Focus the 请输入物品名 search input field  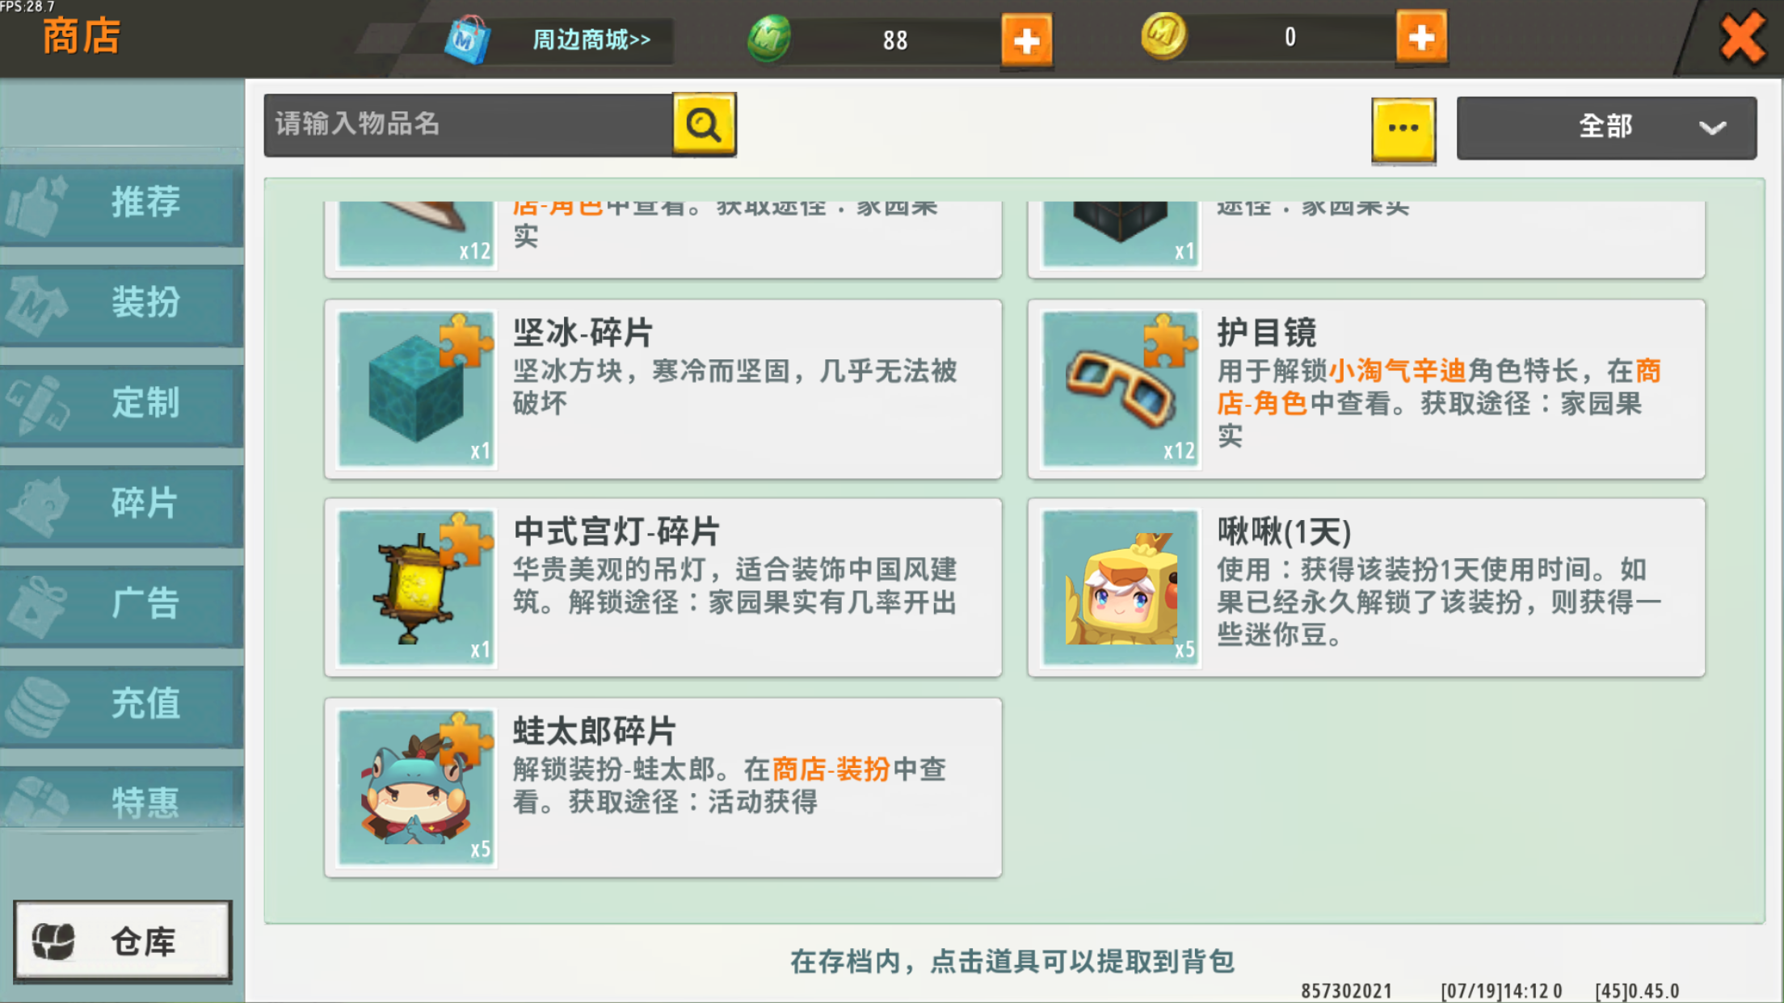[467, 124]
